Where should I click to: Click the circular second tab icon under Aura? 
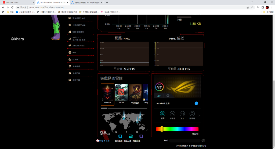pos(168,96)
